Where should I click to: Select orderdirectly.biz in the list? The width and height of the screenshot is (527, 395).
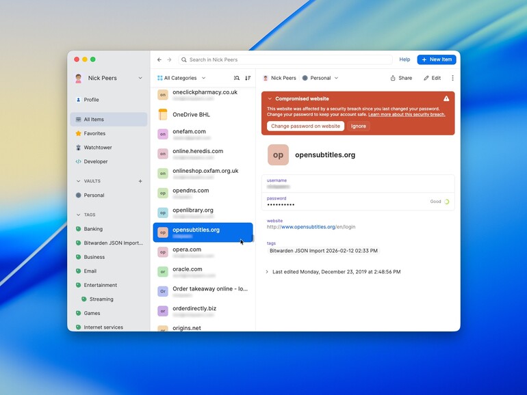(x=203, y=311)
